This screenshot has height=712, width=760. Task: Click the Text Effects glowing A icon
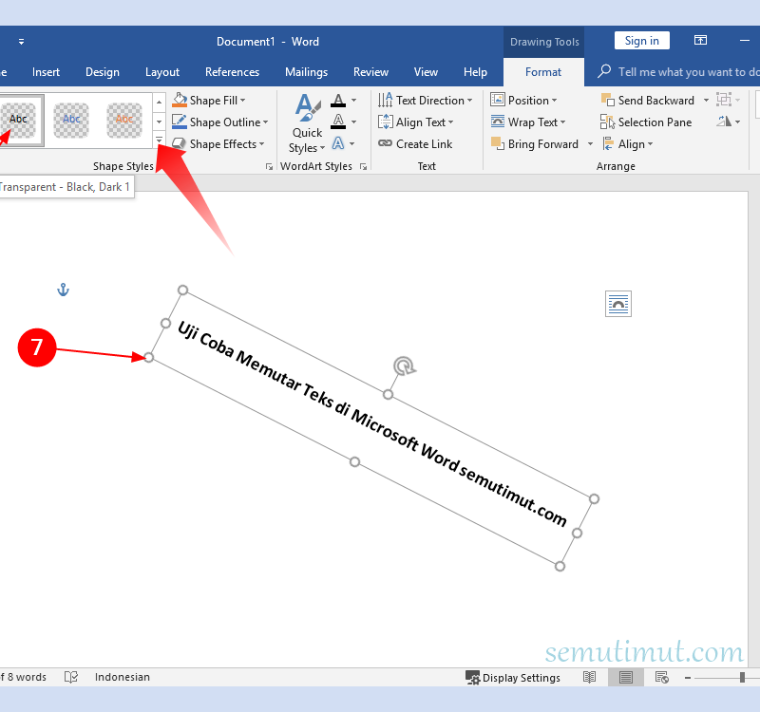(x=338, y=143)
